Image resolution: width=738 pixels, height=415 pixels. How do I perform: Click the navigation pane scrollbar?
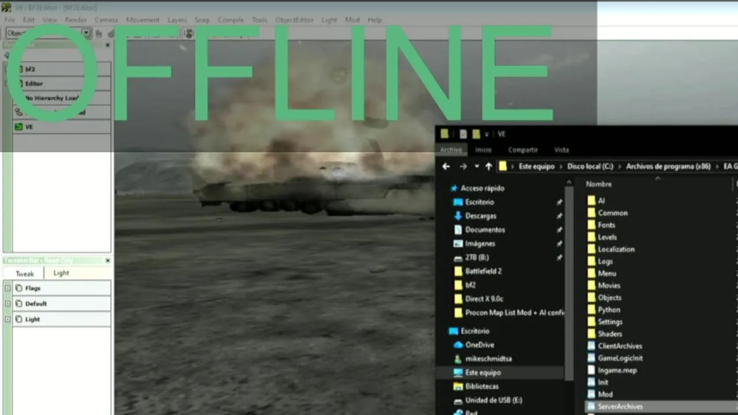569,282
